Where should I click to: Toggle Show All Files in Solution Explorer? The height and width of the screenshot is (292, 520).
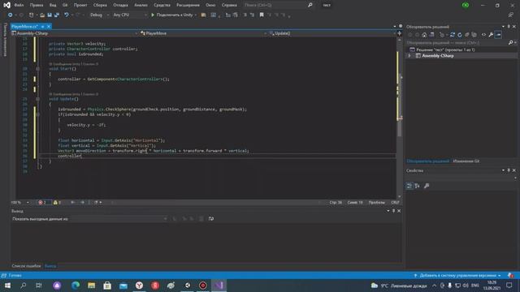tap(474, 35)
